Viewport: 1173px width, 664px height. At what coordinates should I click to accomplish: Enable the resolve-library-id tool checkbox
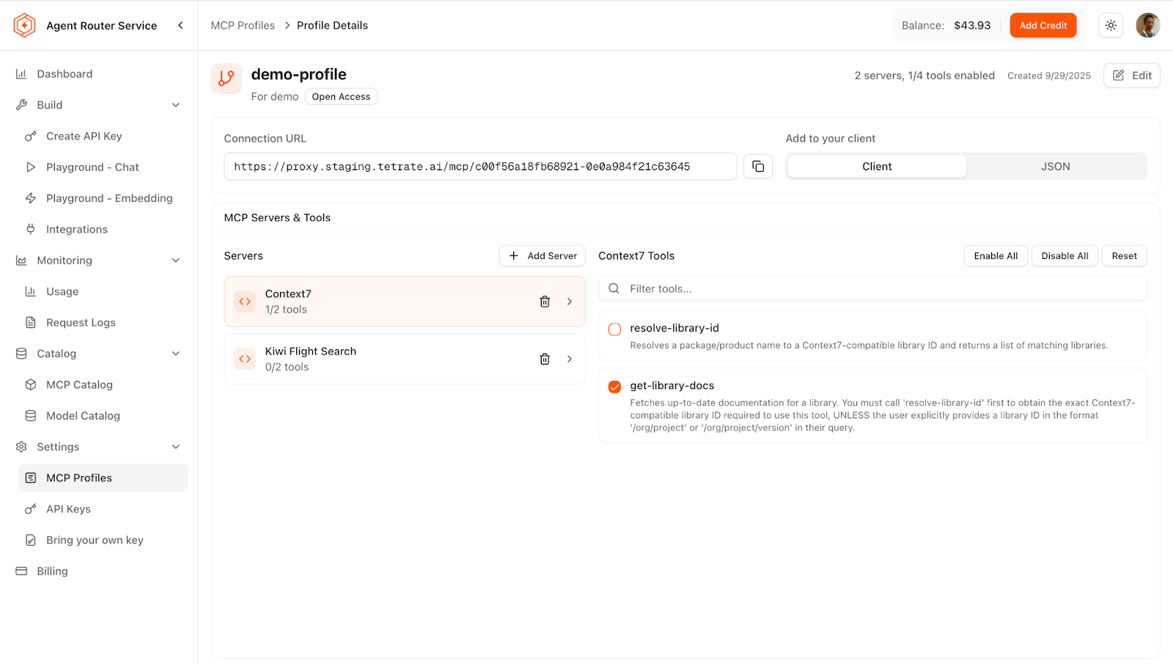tap(614, 329)
